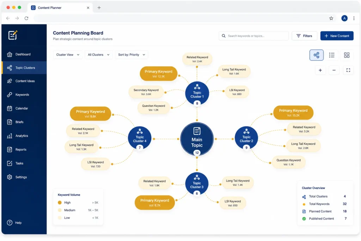Screen dimensions: 361x241
Task: Switch to the list view icon
Action: (x=331, y=55)
